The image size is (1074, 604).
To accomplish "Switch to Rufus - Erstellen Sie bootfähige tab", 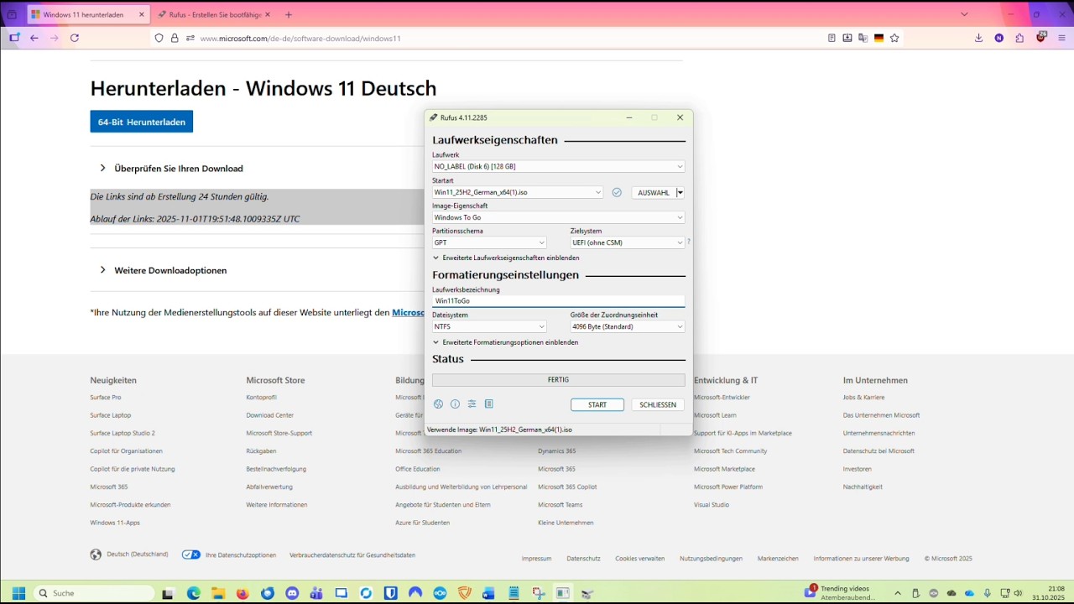I will 214,14.
